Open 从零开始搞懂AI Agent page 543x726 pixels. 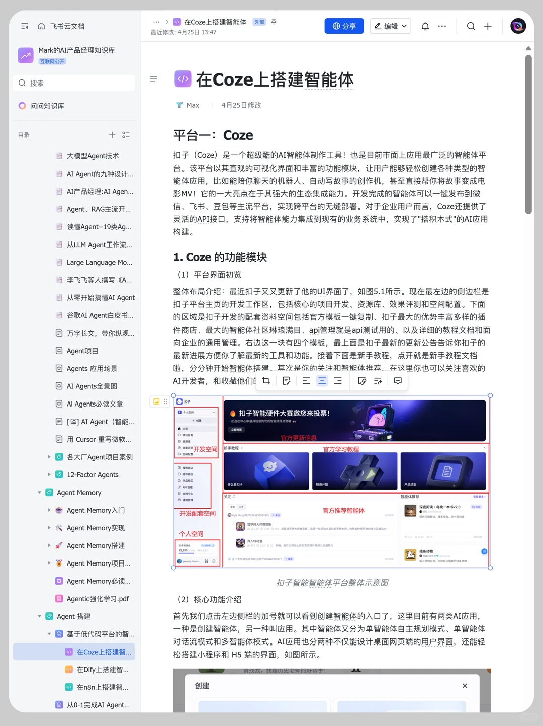point(101,298)
